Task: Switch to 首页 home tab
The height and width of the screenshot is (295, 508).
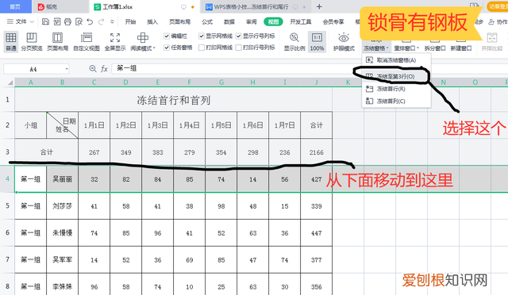Action: pos(15,6)
